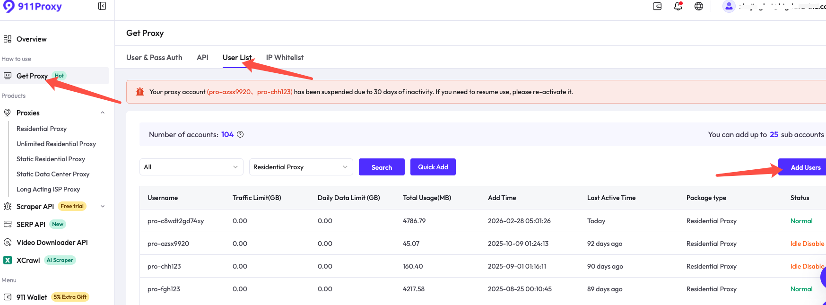Open Residential Proxy in the sidebar
The height and width of the screenshot is (305, 826).
click(x=42, y=129)
